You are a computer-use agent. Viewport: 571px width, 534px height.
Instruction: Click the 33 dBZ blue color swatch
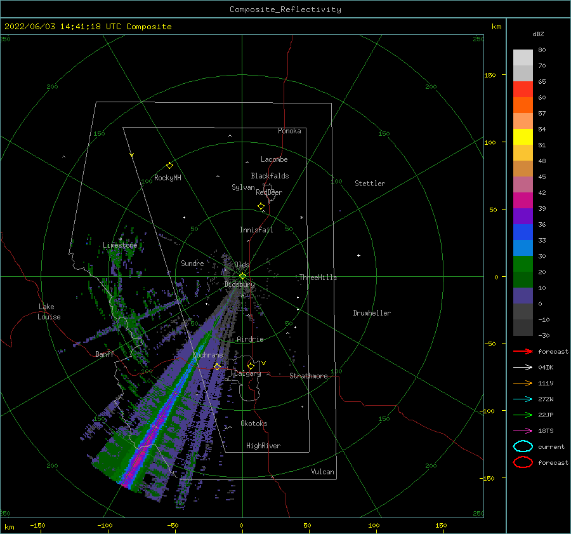click(x=523, y=248)
